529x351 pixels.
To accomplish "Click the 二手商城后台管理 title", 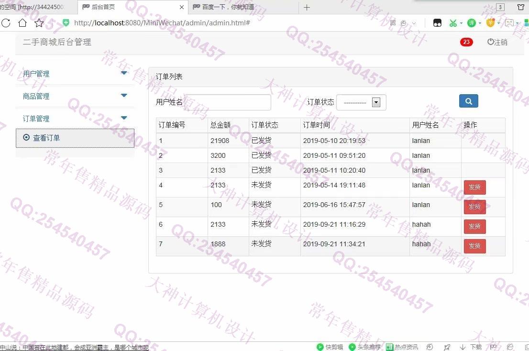I will pyautogui.click(x=57, y=42).
